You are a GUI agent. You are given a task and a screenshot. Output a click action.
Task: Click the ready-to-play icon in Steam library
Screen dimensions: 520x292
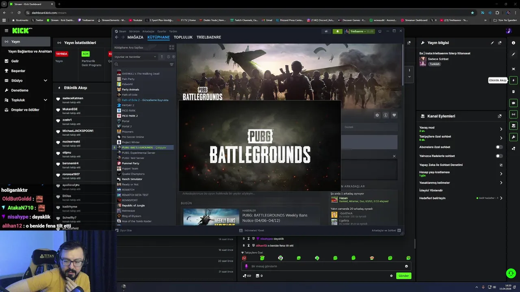[173, 57]
